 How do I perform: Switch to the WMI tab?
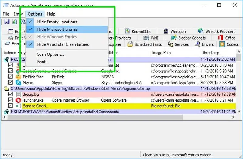tap(151, 38)
